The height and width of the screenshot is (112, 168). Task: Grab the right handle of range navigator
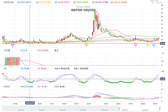[x=160, y=108]
